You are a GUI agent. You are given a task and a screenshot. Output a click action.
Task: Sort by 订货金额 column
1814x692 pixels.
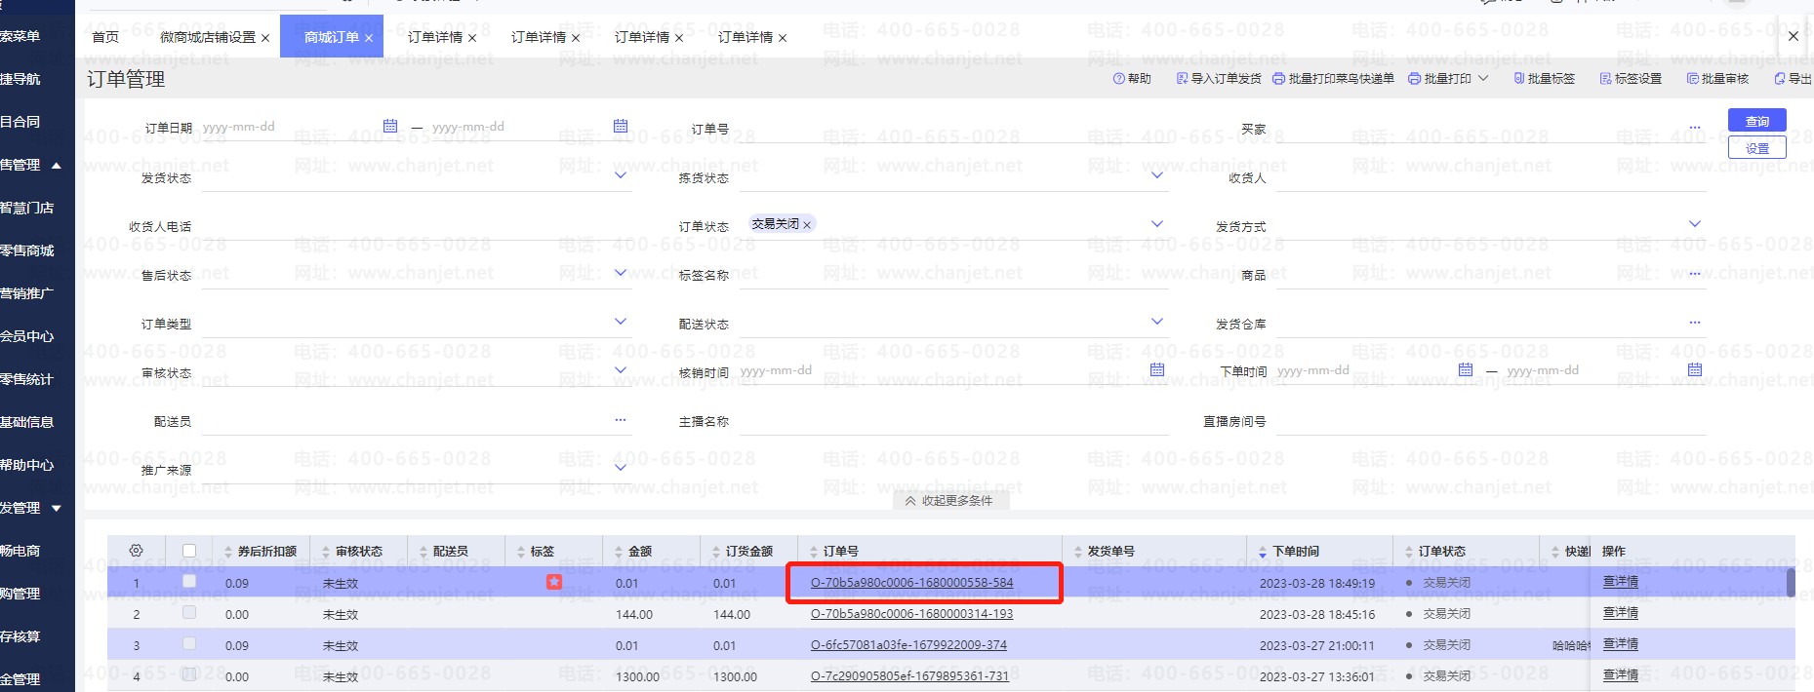[716, 552]
